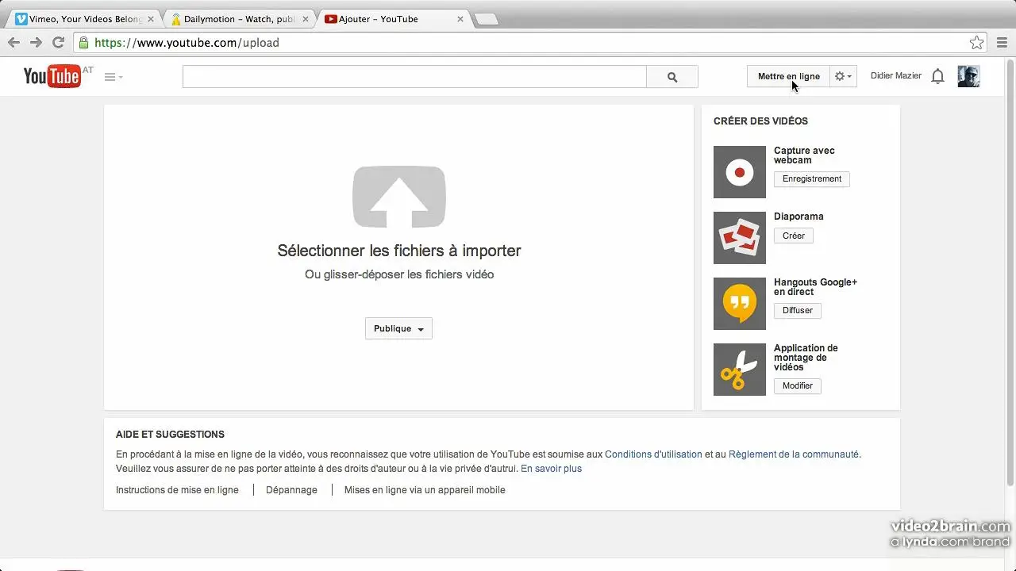The image size is (1016, 571).
Task: Open the gear dropdown next to Mettre en ligne
Action: (x=842, y=76)
